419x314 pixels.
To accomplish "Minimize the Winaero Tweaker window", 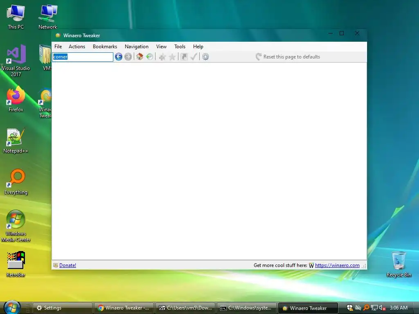I will click(x=331, y=33).
